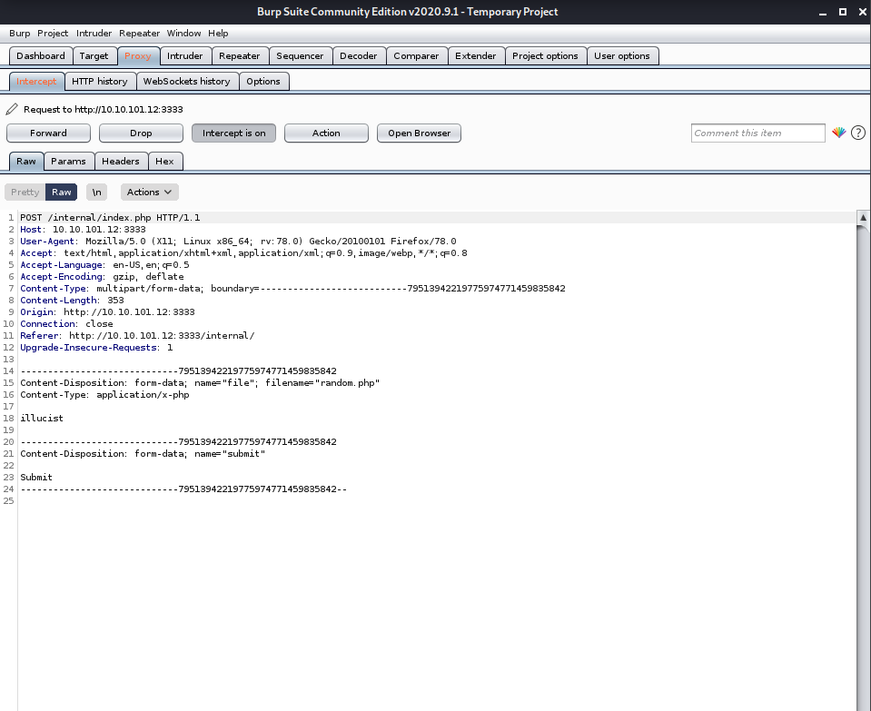
Task: Open the Intruder menu in menu bar
Action: coord(94,34)
